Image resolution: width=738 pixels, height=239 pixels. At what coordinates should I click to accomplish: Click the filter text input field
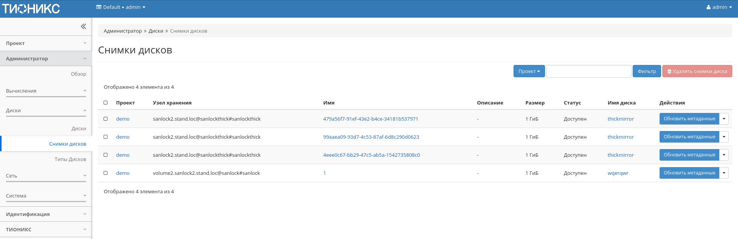pos(588,71)
